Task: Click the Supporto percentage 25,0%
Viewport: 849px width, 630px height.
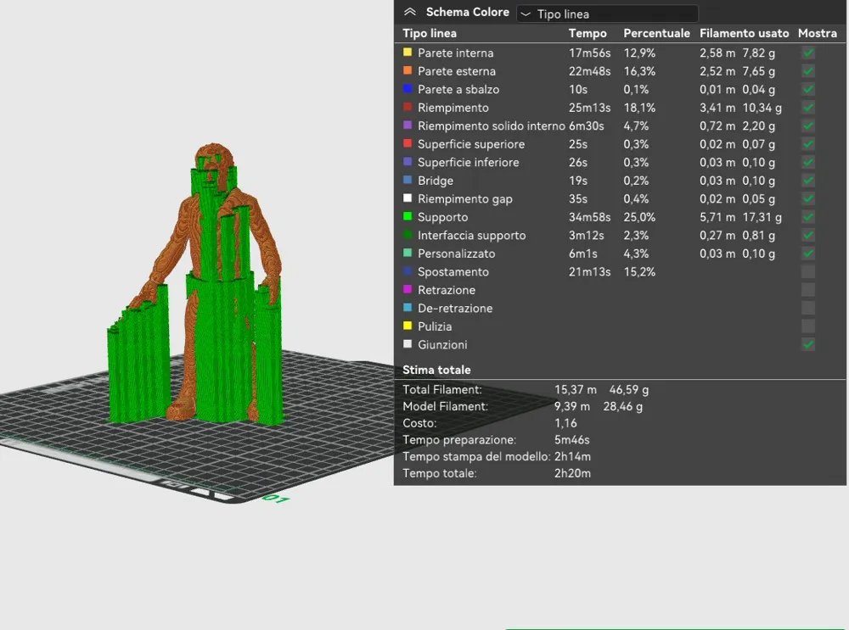Action: click(x=639, y=217)
